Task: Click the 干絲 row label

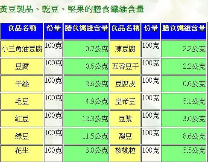Action: 22,84
